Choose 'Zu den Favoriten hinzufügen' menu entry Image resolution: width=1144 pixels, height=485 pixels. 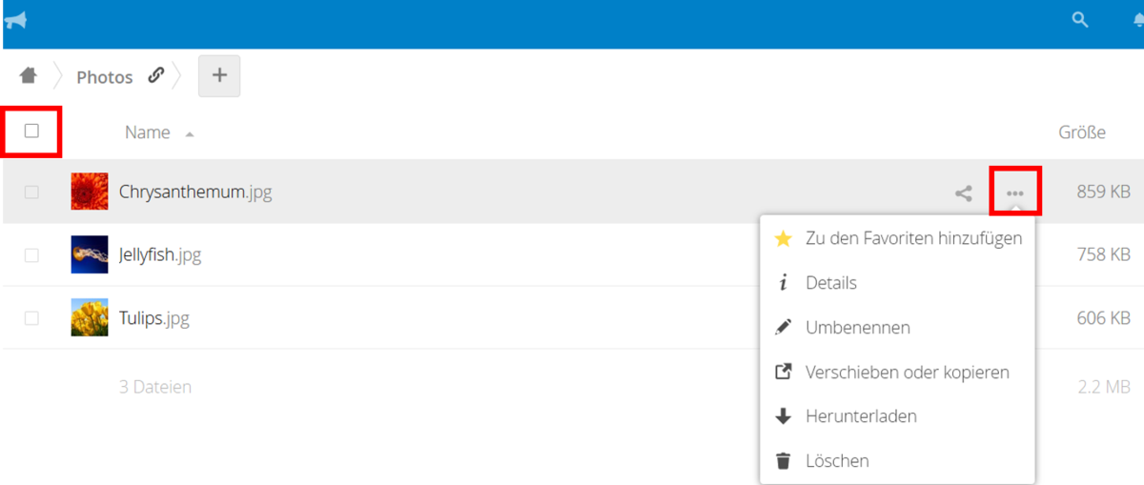912,238
